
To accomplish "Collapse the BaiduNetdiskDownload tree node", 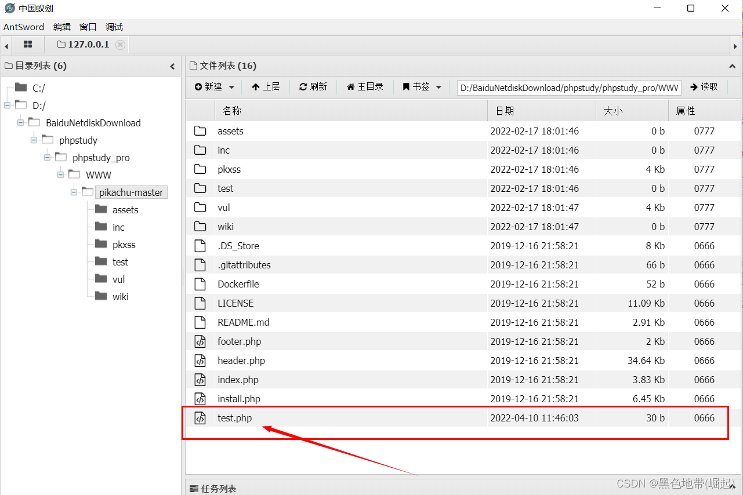I will point(21,122).
